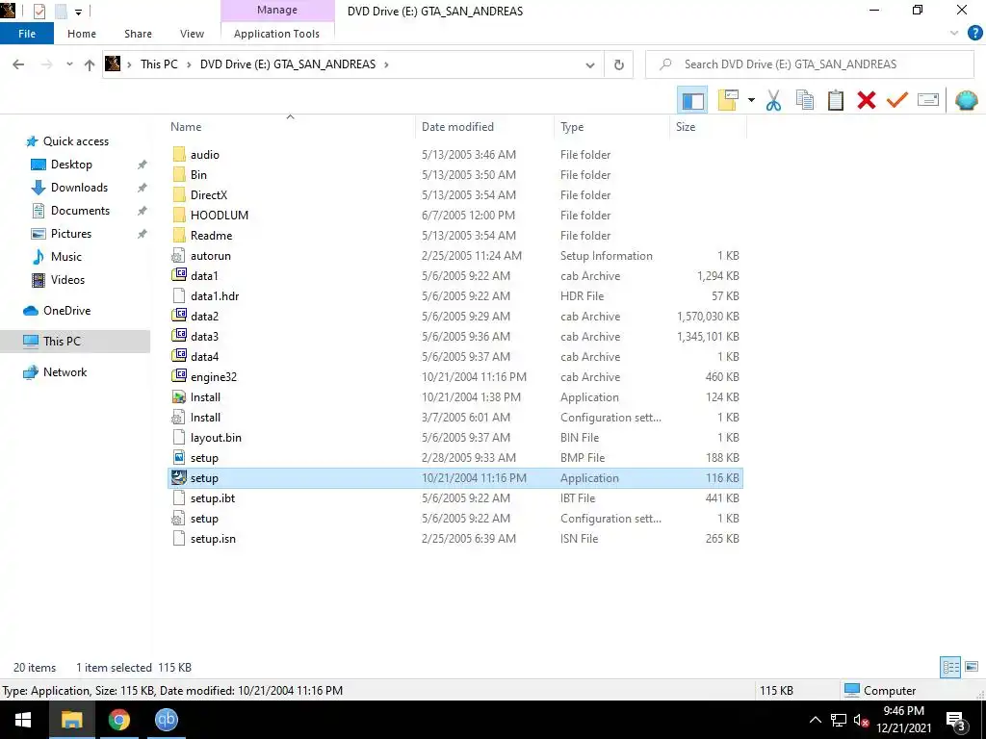
Task: Click the Back navigation arrow
Action: coord(18,64)
